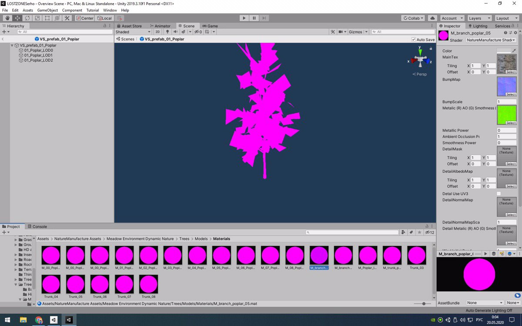Click the Color swatch in Inspector
The image size is (522, 326).
(503, 51)
